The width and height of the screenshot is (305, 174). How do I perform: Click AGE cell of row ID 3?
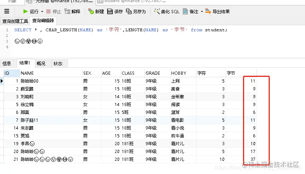pos(111,97)
